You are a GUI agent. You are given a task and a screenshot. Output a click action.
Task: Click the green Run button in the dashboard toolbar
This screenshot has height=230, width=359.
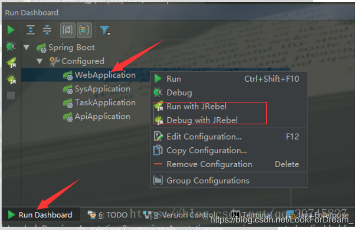(10, 30)
